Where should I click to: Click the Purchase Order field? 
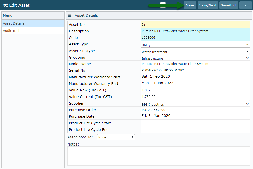(196, 110)
